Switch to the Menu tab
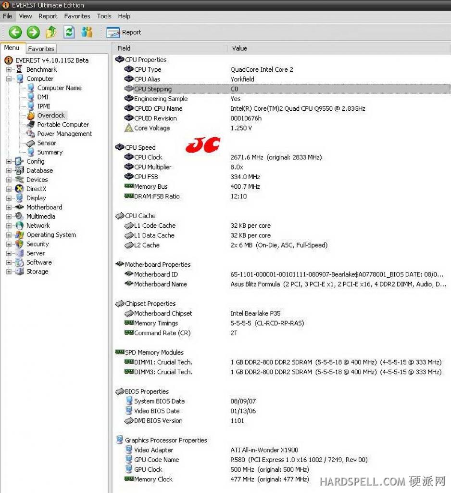Image resolution: width=451 pixels, height=493 pixels. coord(12,48)
